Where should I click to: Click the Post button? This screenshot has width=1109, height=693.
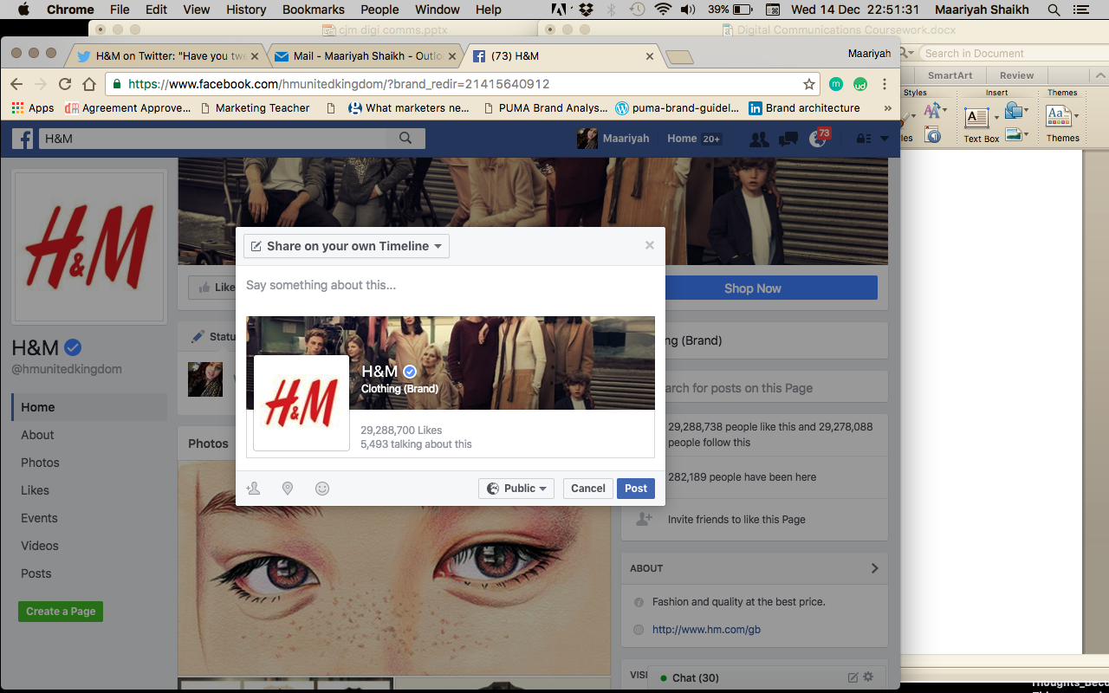click(636, 489)
